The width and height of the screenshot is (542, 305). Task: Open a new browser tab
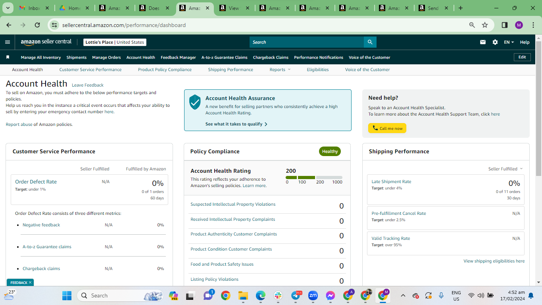point(461,8)
